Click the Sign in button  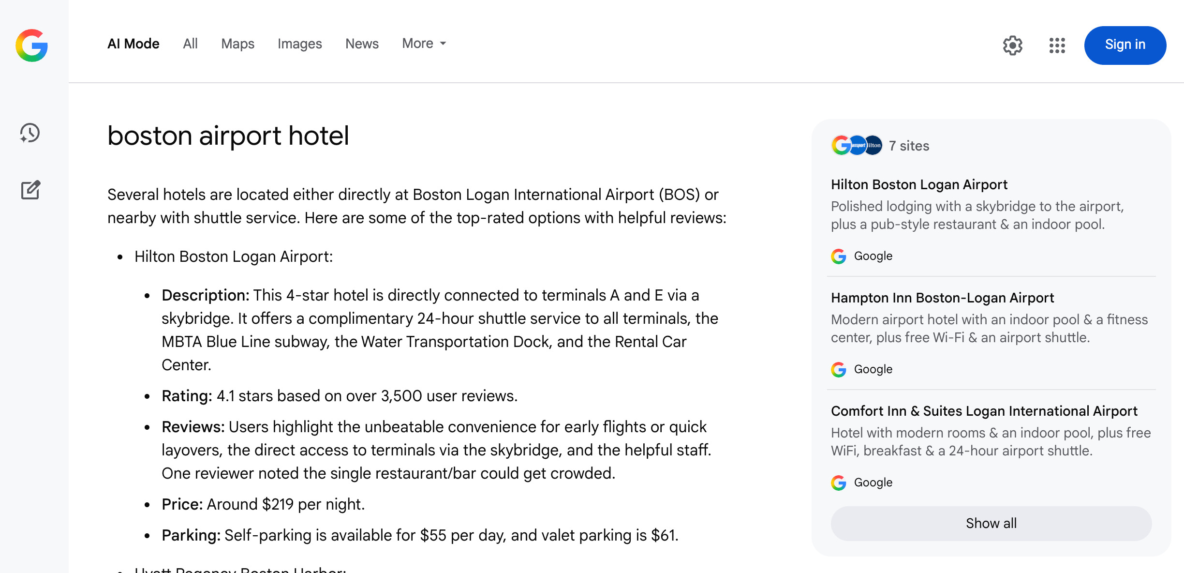[x=1125, y=45]
